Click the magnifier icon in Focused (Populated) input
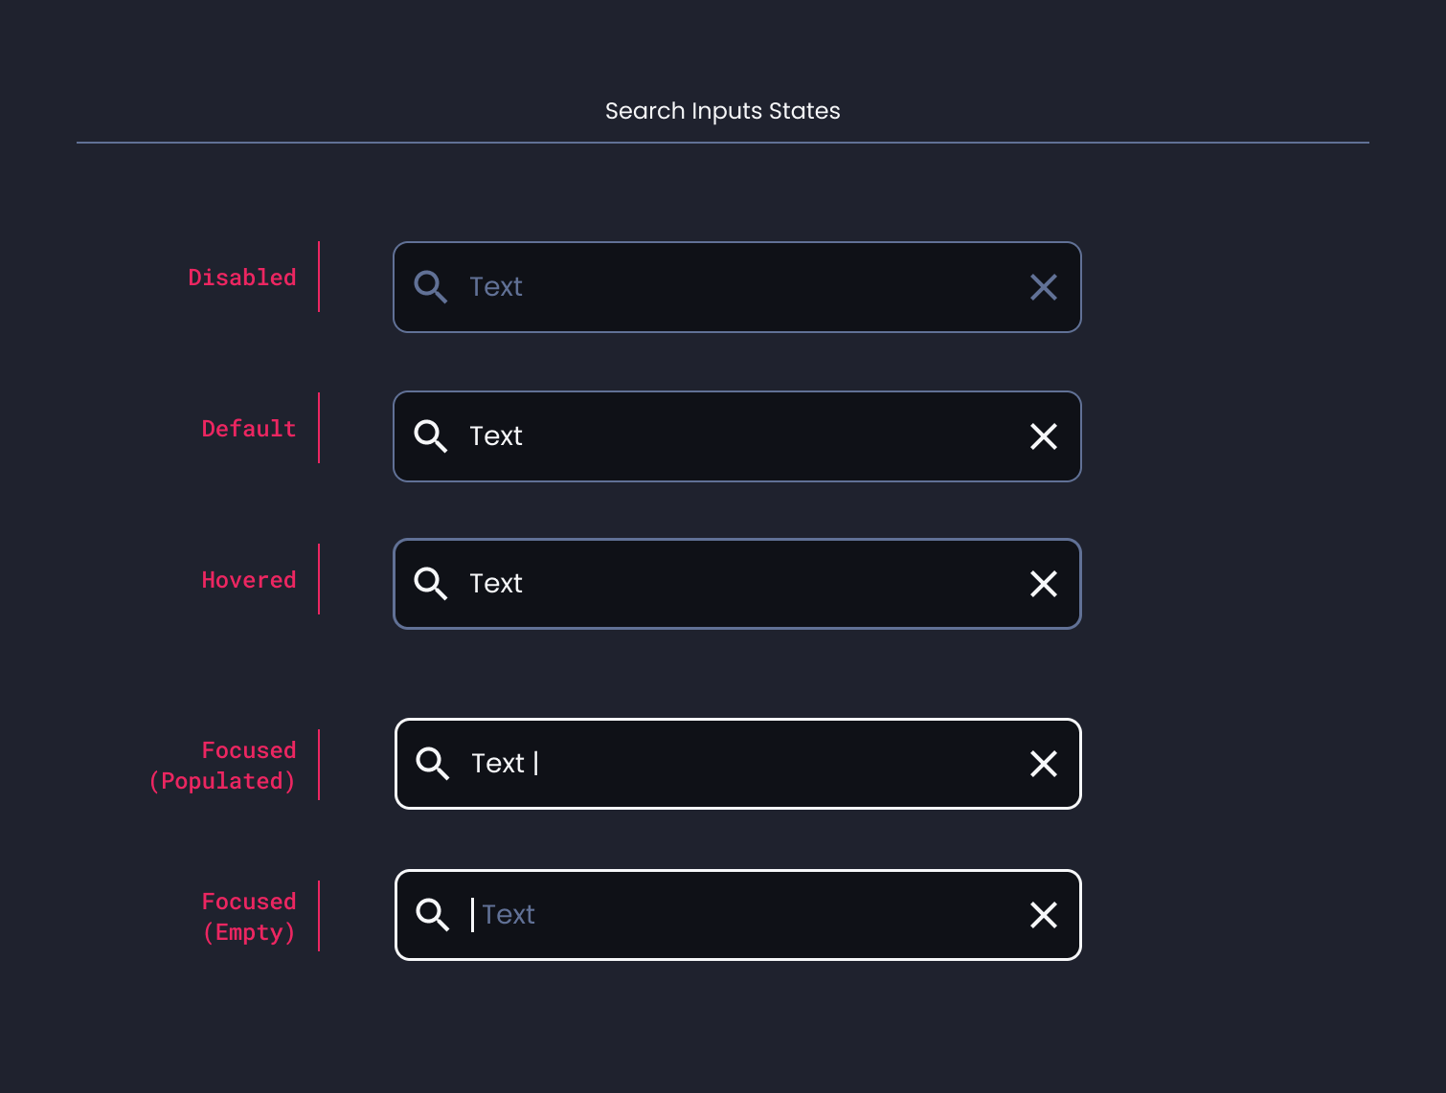The width and height of the screenshot is (1446, 1093). pos(432,764)
